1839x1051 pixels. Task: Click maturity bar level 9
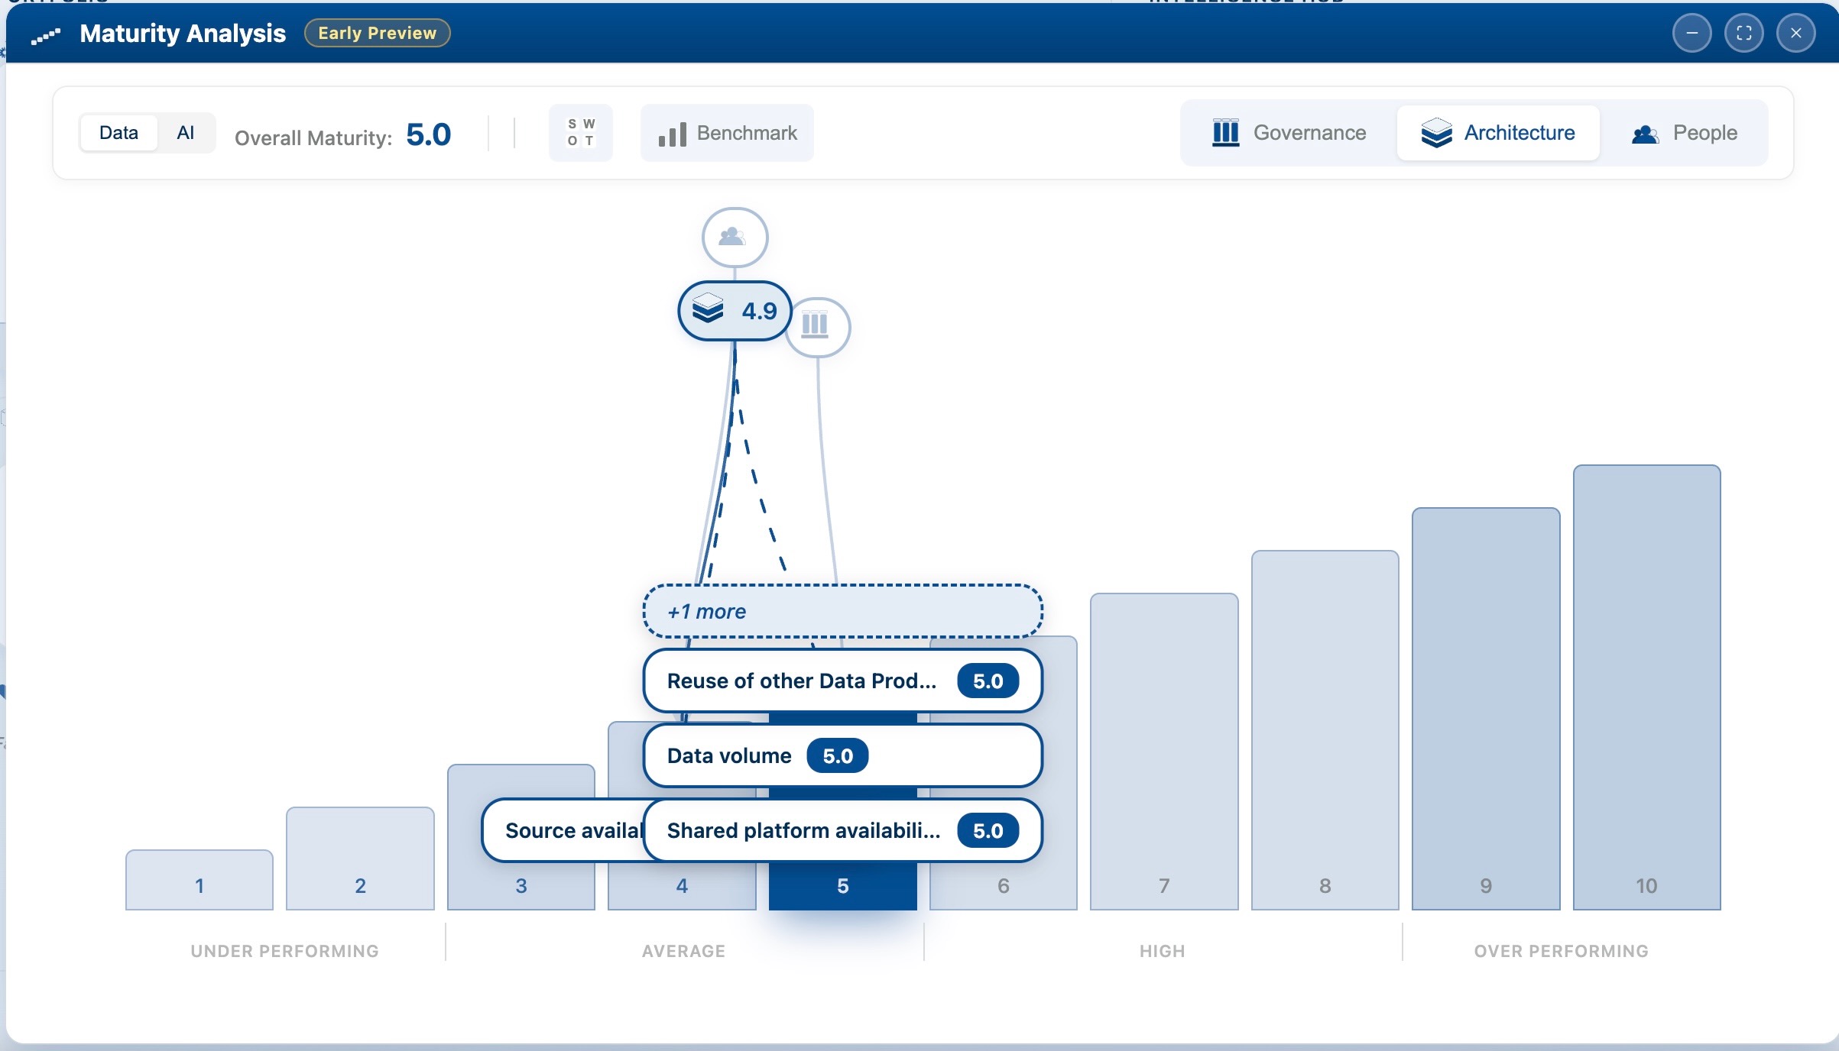1486,709
